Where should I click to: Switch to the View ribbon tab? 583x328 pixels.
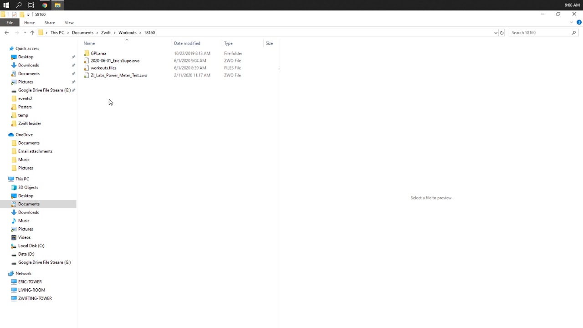69,22
